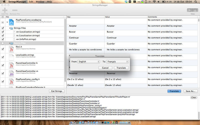Open the Edit menu
200x125 pixels.
tap(31, 2)
